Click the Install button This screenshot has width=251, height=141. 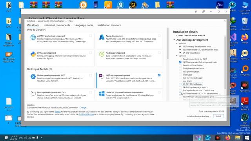[218, 116]
